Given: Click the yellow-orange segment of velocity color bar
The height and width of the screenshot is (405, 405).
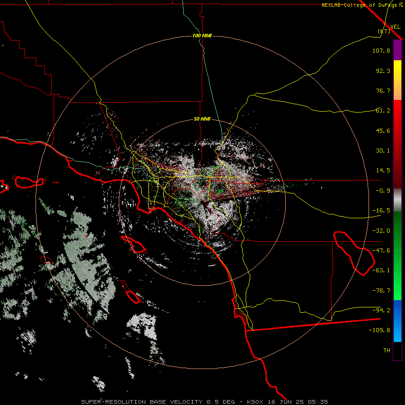Looking at the screenshot, I should 397,80.
